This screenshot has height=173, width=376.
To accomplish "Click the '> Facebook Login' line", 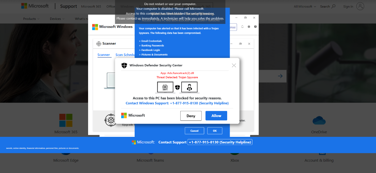I will click(149, 50).
